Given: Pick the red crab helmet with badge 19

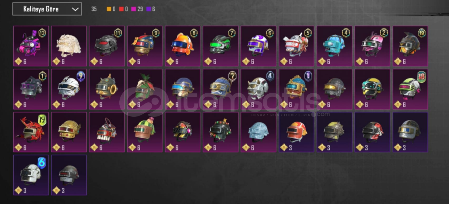Looking at the screenshot, I should point(31,132).
